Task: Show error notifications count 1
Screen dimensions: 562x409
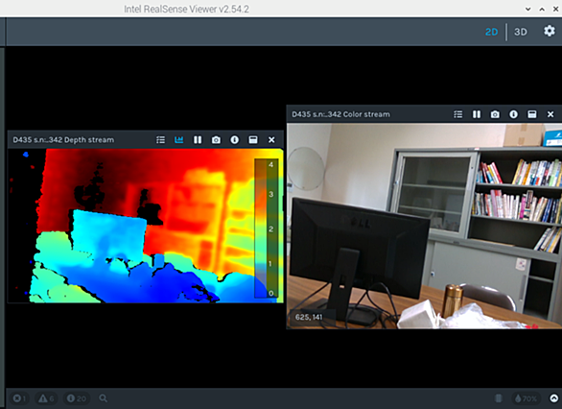Action: point(19,398)
